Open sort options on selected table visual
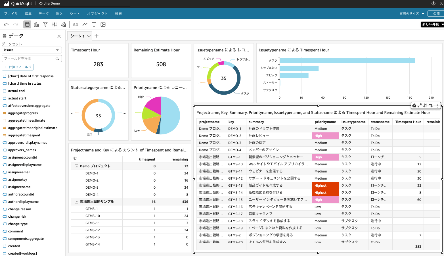The image size is (444, 256). pyautogui.click(x=425, y=105)
